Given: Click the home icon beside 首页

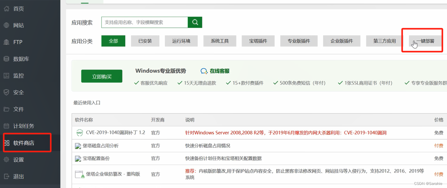Looking at the screenshot, I should (6, 9).
